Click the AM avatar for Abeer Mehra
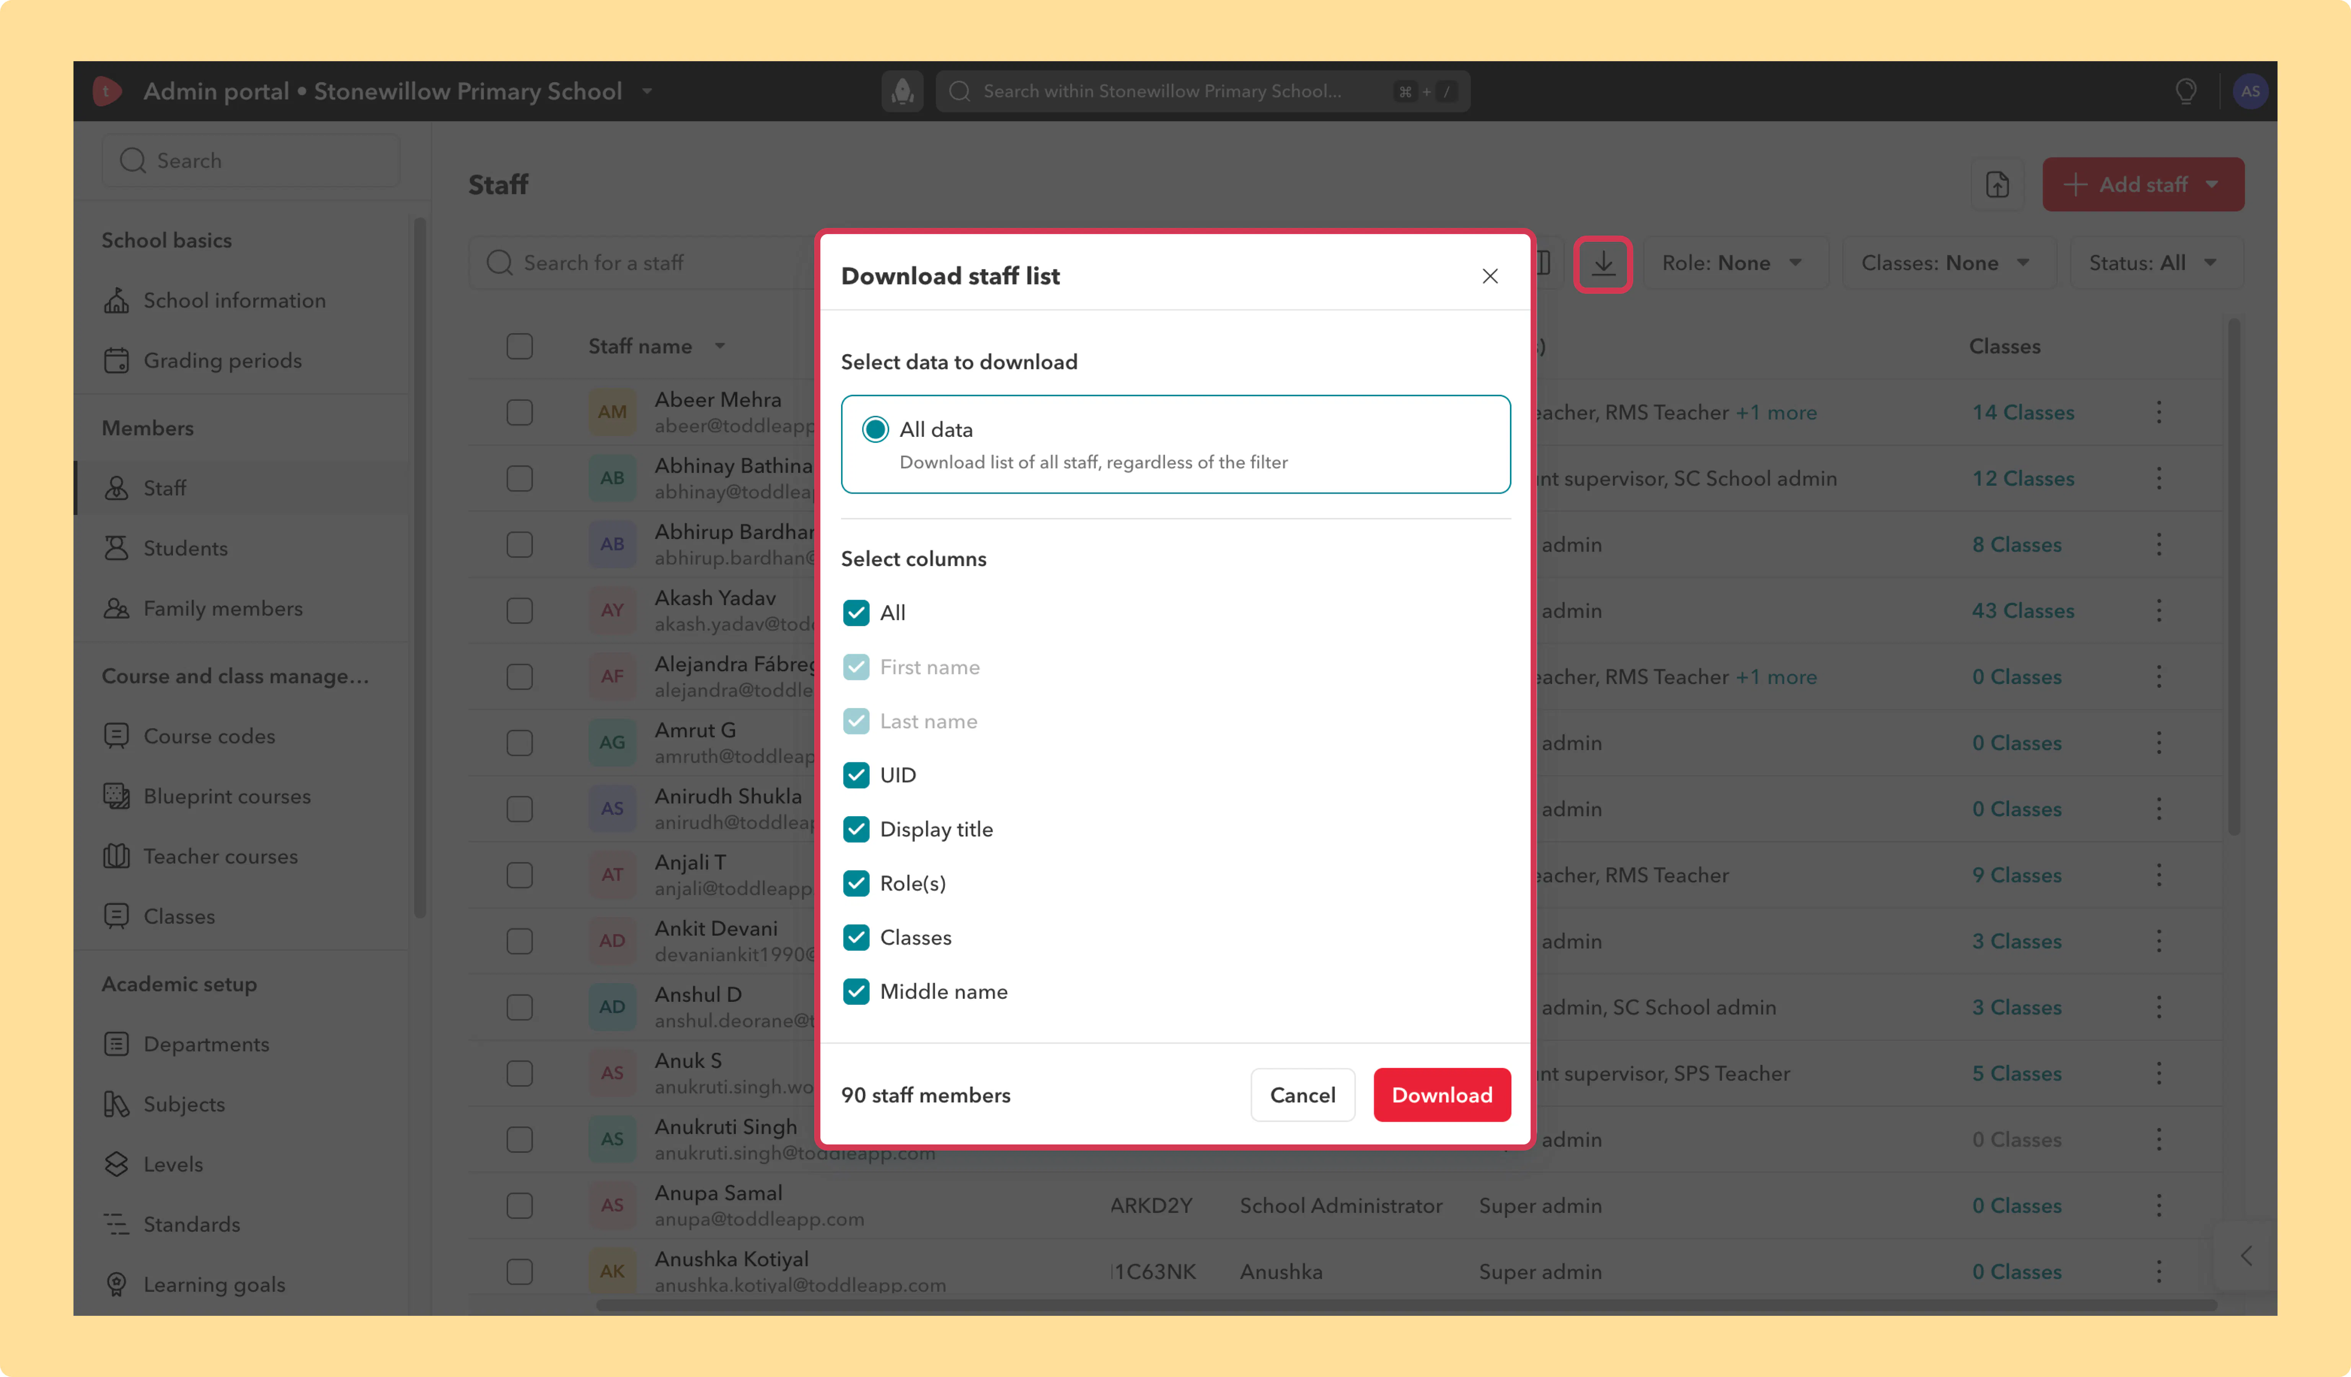This screenshot has height=1377, width=2351. click(612, 412)
